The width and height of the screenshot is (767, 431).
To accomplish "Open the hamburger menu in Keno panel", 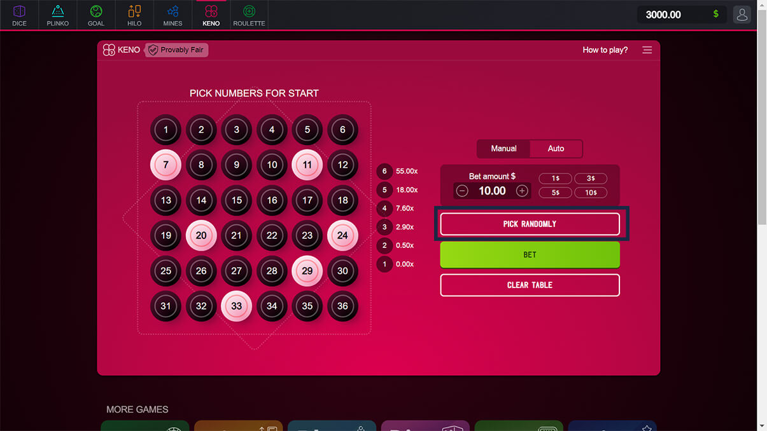I will (x=647, y=50).
